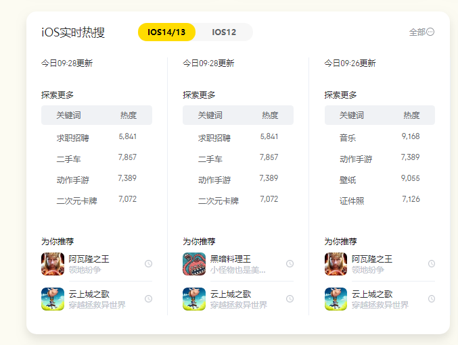Click clock icon beside 阿瓦隆之王 in left column

coord(148,264)
